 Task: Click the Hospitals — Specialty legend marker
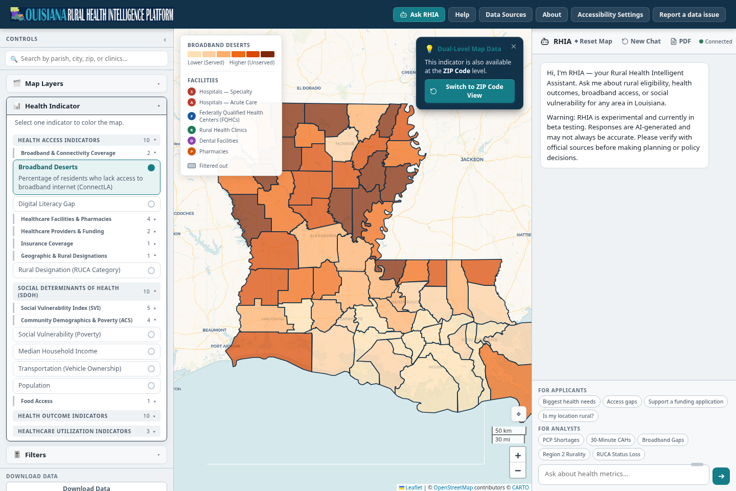pyautogui.click(x=192, y=92)
